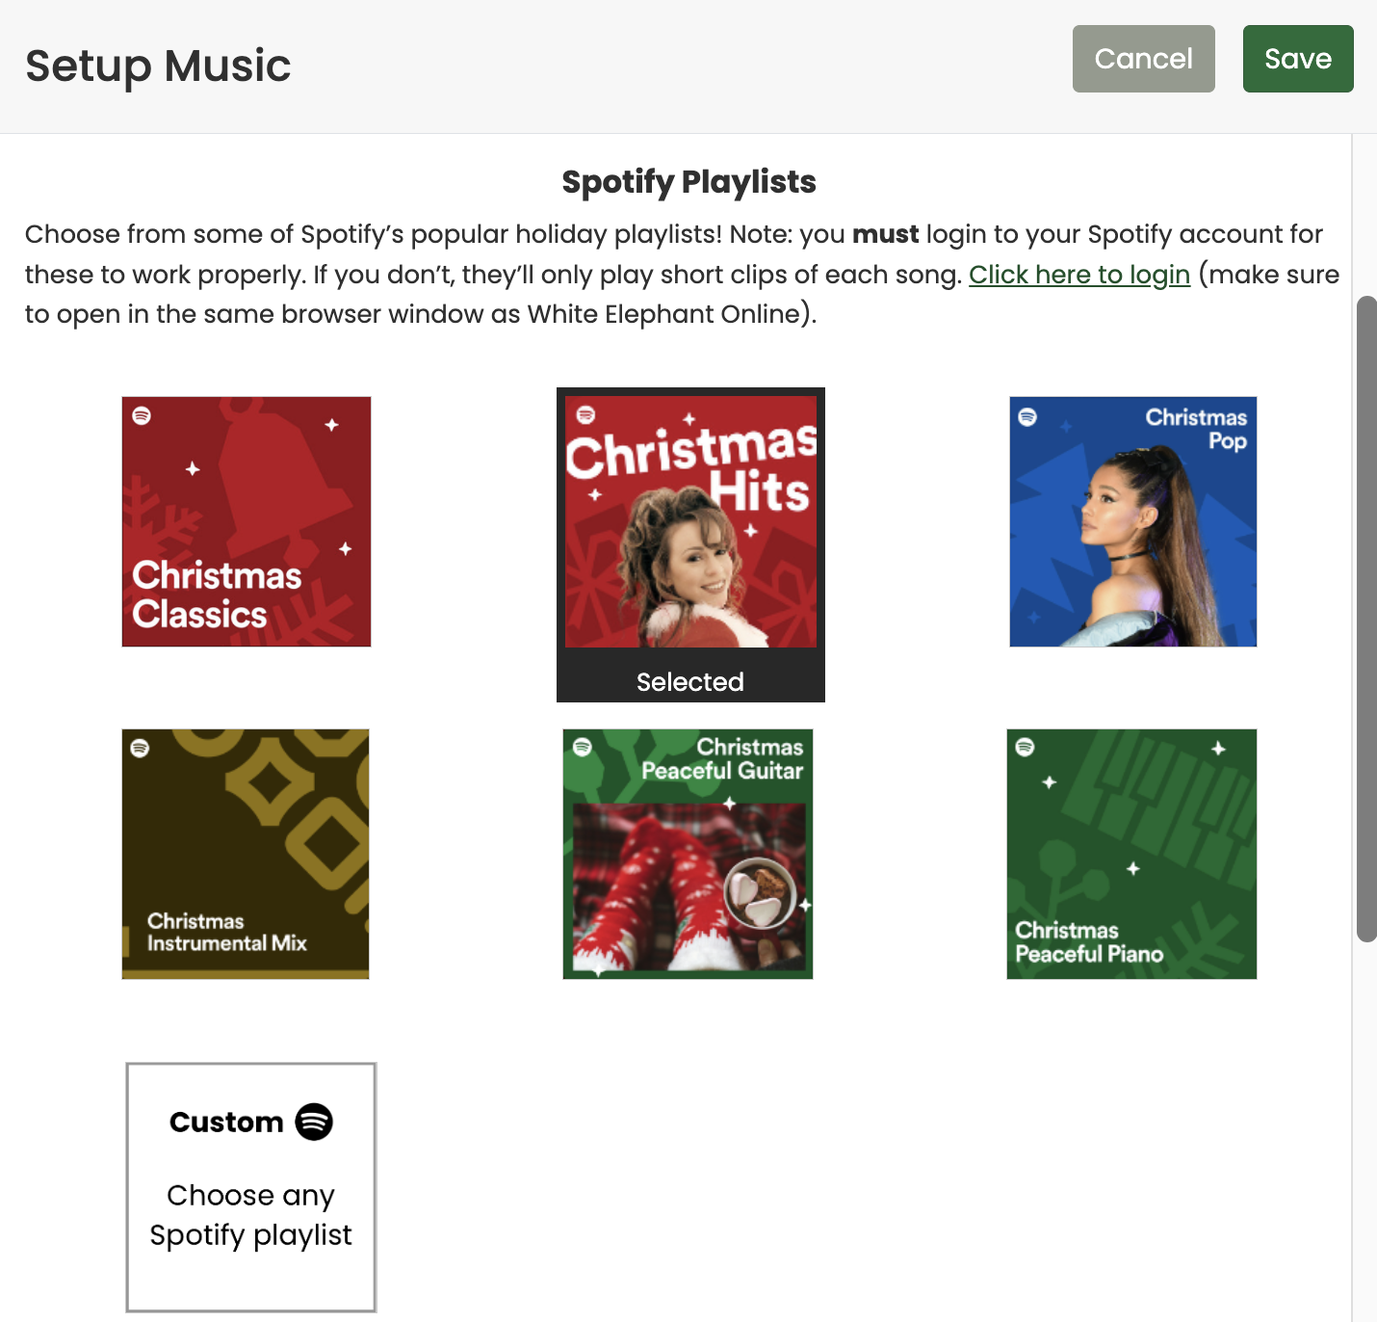
Task: Click the Save button
Action: [x=1298, y=59]
